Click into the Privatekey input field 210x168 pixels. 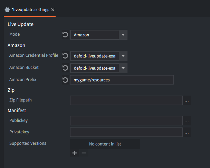pyautogui.click(x=126, y=132)
